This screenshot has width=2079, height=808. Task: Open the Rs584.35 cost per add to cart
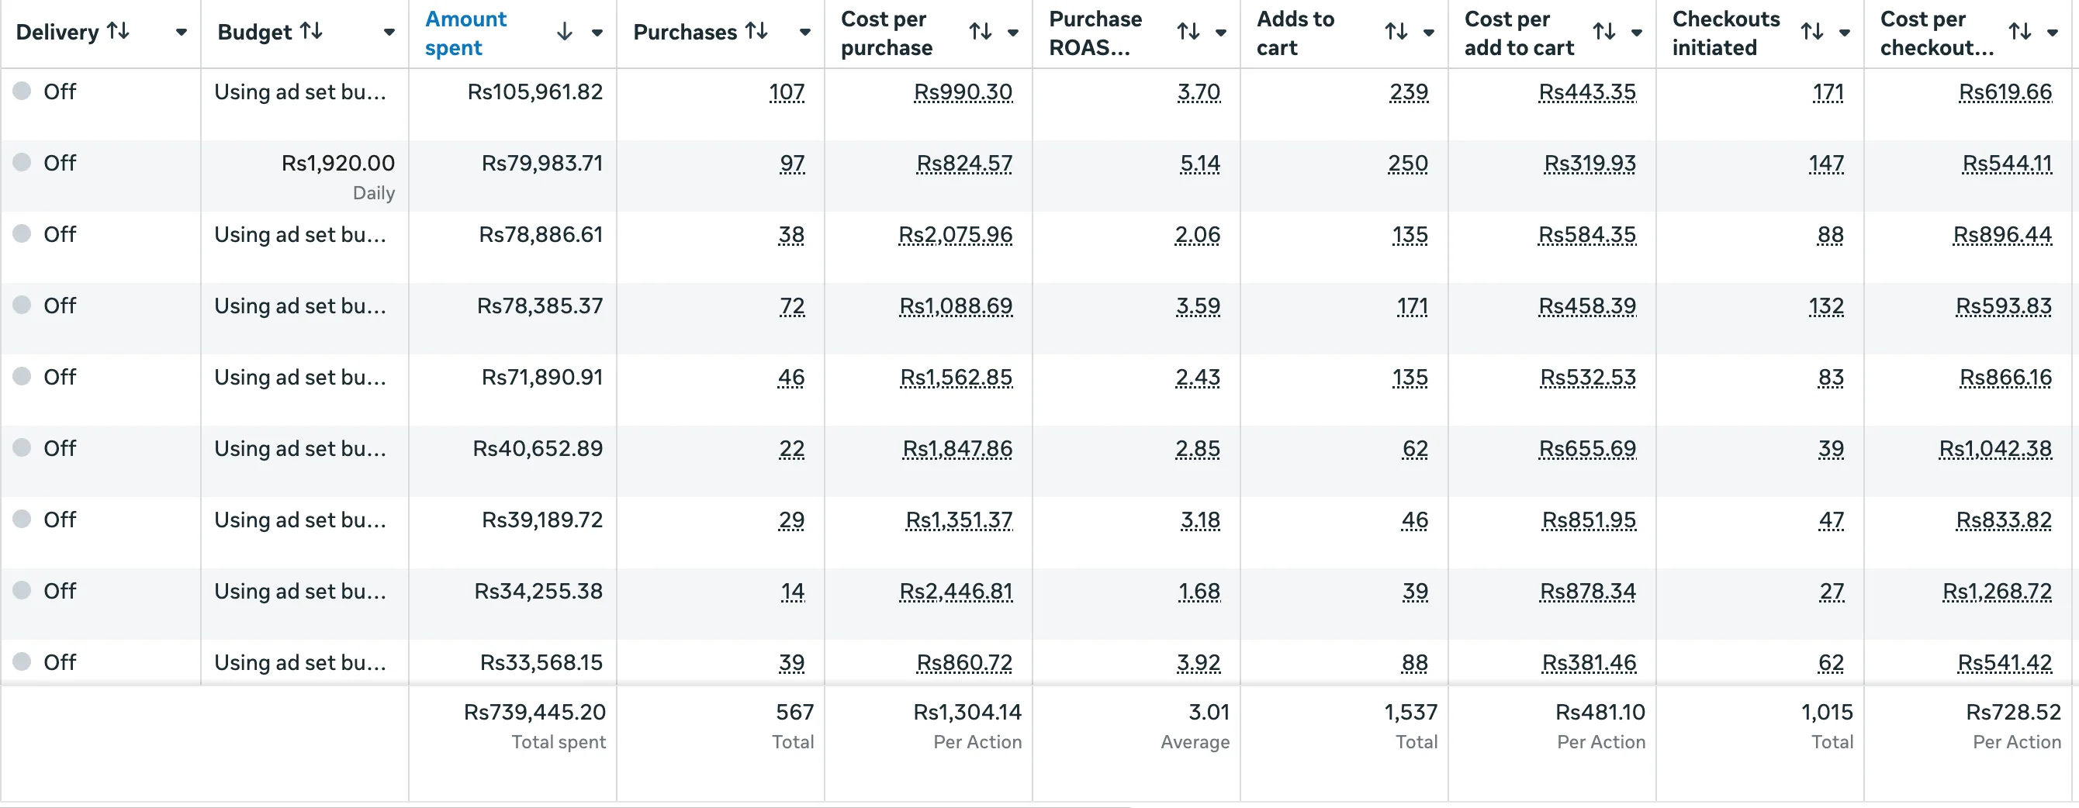[x=1587, y=235]
